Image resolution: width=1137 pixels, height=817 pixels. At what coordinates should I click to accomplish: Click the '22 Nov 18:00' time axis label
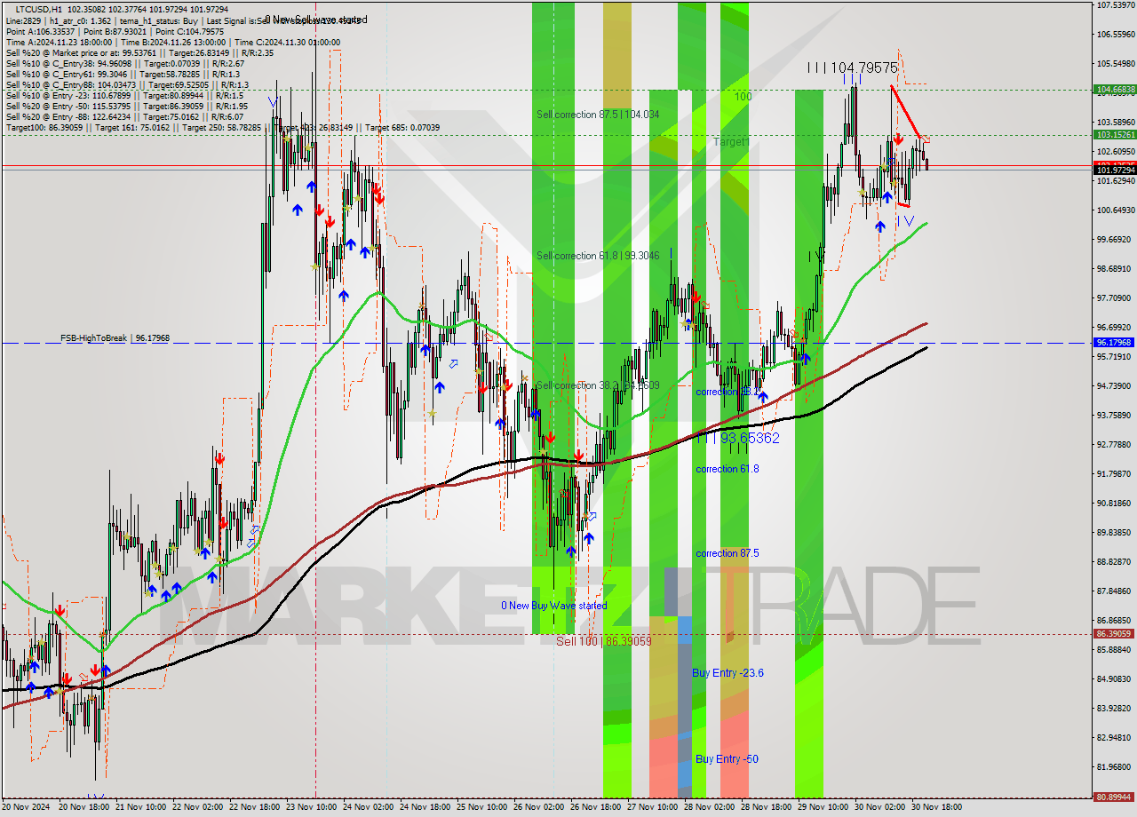[256, 807]
